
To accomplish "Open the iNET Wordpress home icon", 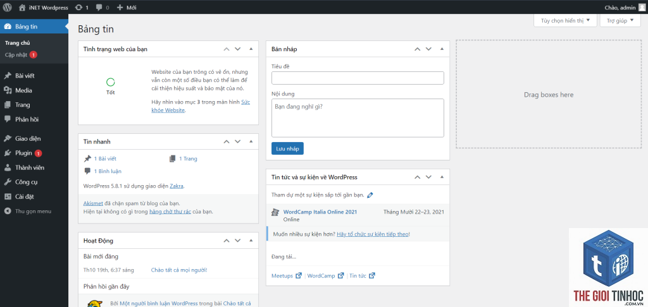I will [x=22, y=8].
